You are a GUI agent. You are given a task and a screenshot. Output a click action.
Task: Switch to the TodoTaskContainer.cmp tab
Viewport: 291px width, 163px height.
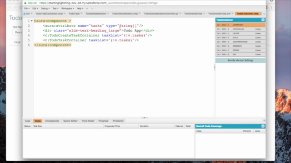tap(49, 14)
